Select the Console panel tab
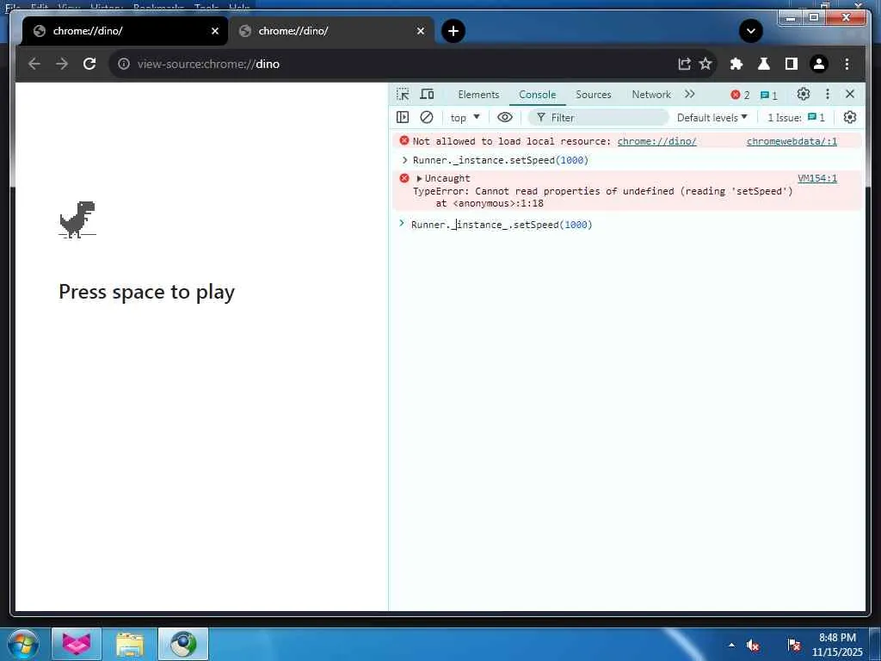The width and height of the screenshot is (881, 661). (x=537, y=95)
